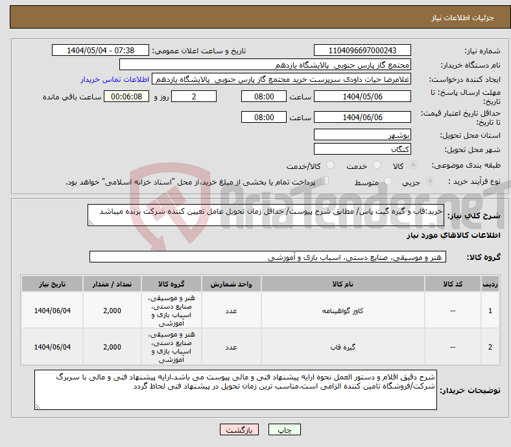This screenshot has width=511, height=447.
Task: Click the چاپ (print) button
Action: point(284,429)
